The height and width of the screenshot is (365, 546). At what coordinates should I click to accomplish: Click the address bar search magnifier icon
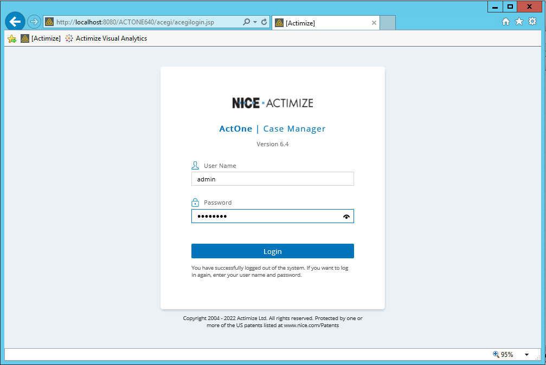[246, 22]
